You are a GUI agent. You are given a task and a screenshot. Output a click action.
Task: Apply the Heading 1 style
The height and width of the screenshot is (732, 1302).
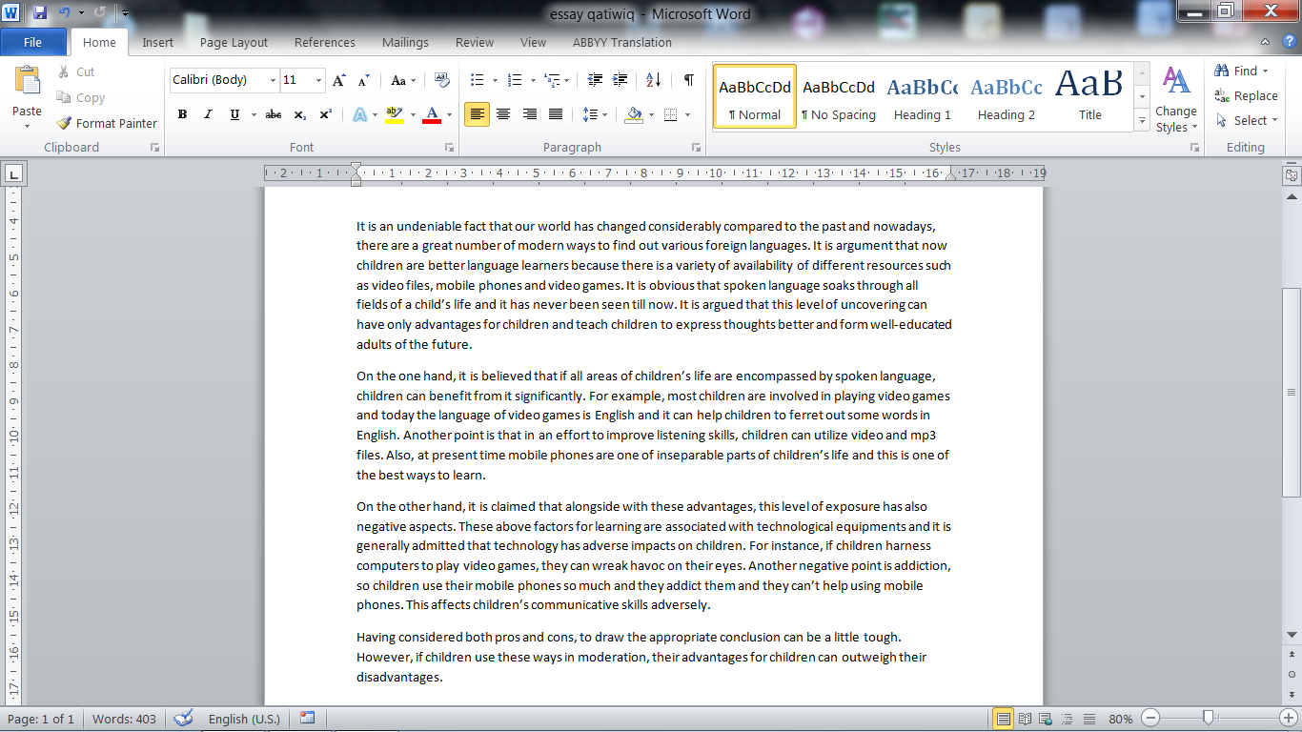923,97
